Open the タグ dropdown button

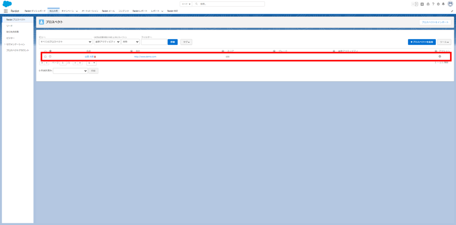click(x=186, y=42)
